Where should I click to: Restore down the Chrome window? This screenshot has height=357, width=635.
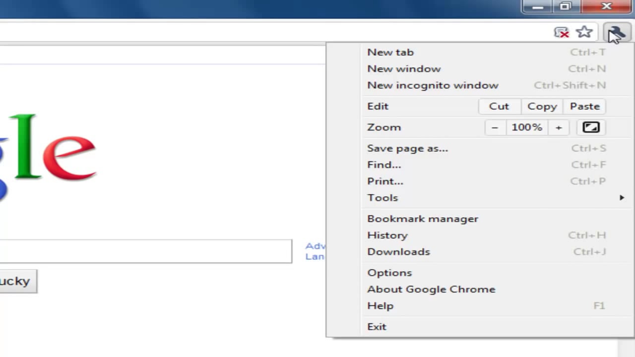566,6
